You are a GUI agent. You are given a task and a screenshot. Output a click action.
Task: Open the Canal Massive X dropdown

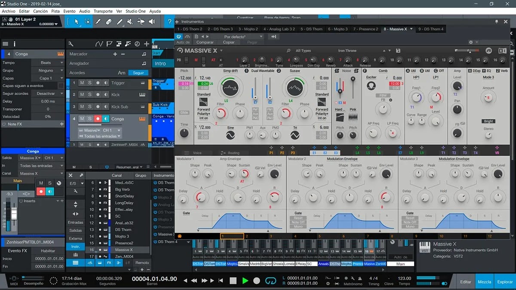click(41, 174)
